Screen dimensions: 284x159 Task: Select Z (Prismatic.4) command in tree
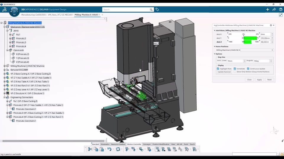[22, 62]
